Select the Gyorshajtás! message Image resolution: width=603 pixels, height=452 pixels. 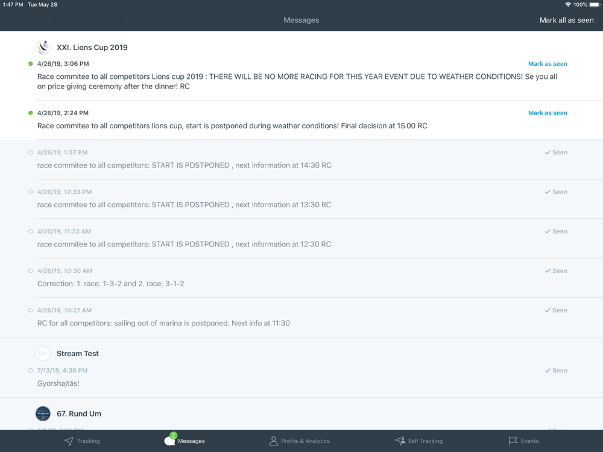point(58,383)
